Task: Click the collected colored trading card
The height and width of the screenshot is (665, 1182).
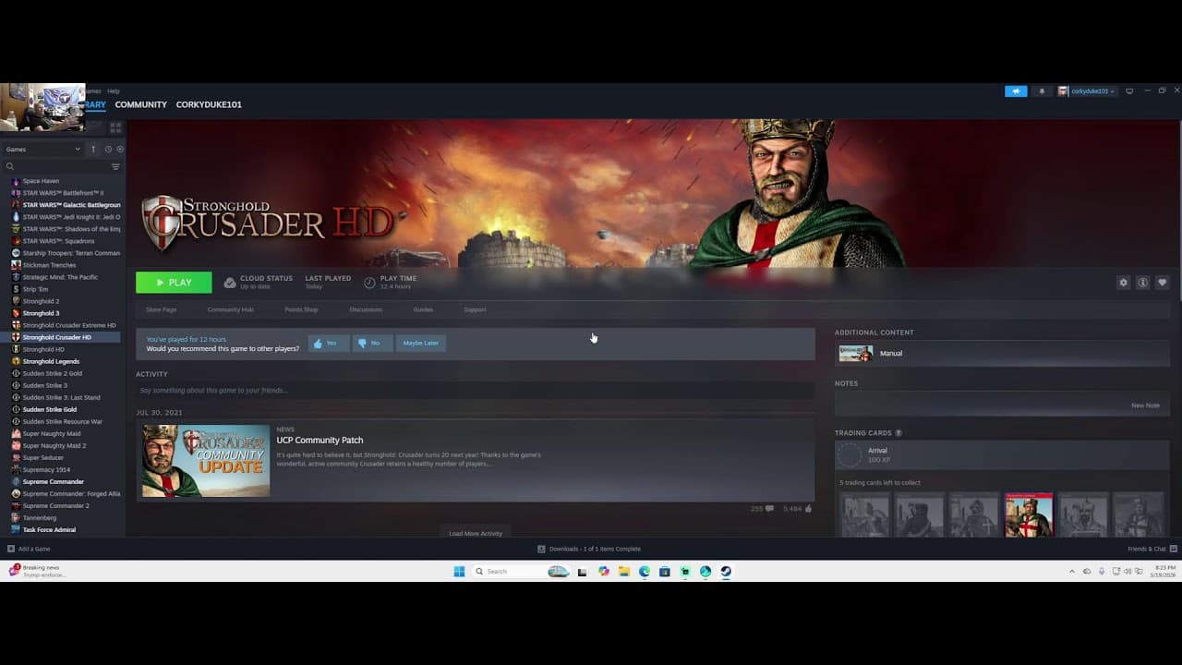Action: tap(1029, 514)
